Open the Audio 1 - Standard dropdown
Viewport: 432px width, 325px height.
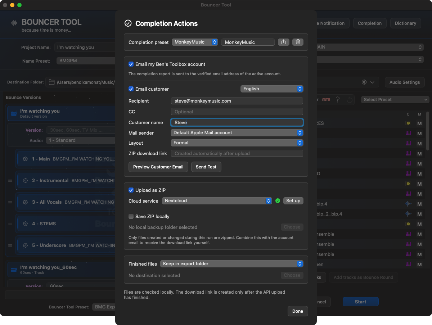click(x=81, y=140)
